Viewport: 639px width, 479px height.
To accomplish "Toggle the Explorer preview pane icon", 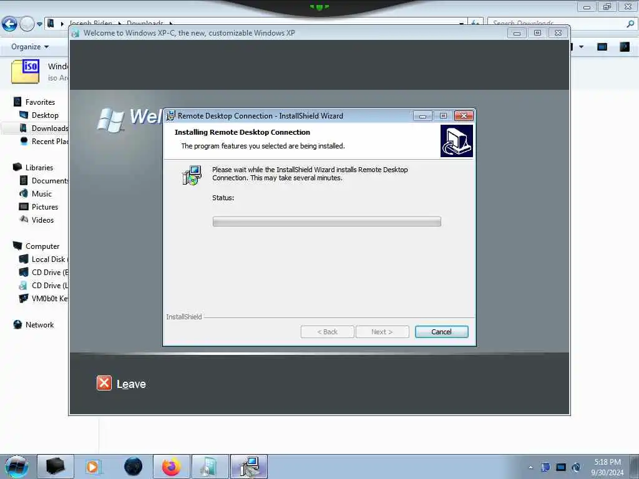I will tap(602, 47).
